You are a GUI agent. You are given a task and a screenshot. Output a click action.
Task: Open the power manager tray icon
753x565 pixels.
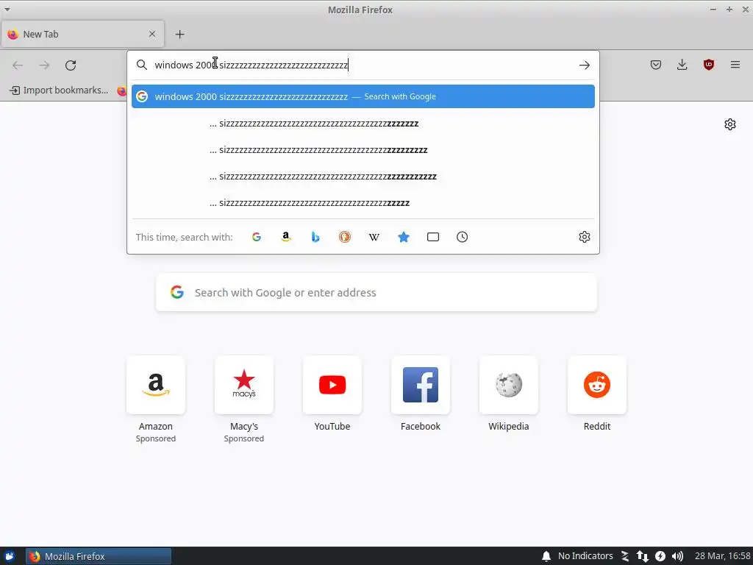[660, 556]
